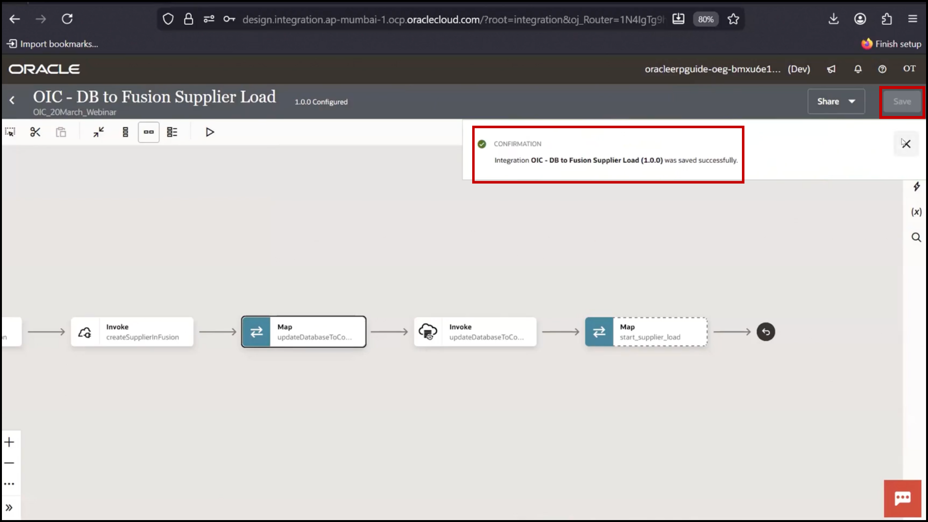
Task: Select the Invoke createSupplierInFusion node
Action: (132, 332)
